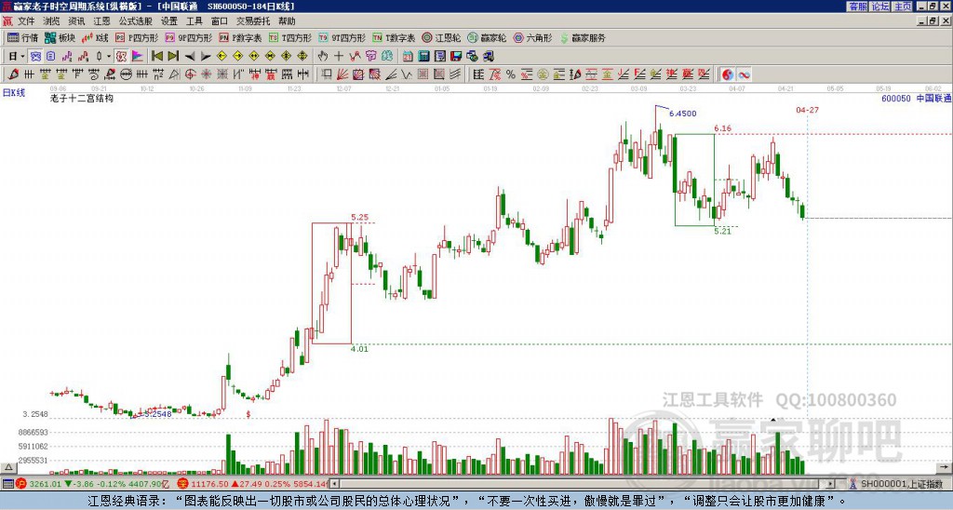Open the 交易委托 menu

[x=253, y=21]
